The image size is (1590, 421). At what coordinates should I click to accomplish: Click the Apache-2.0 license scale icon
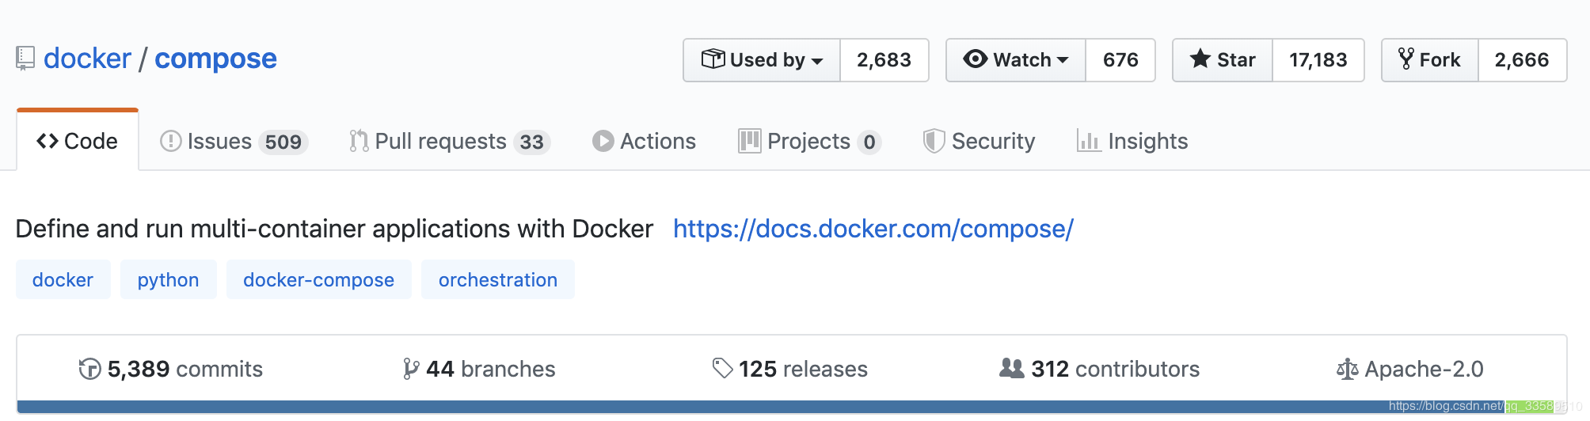(1347, 369)
